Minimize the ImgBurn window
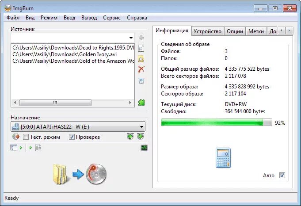The width and height of the screenshot is (301, 206). (260, 8)
